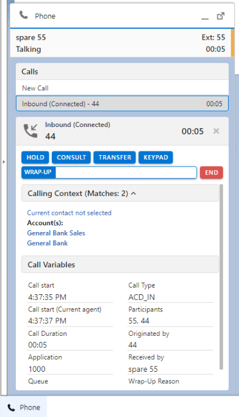Open the General Bank account link
Screen dimensions: 239x417
(48, 243)
